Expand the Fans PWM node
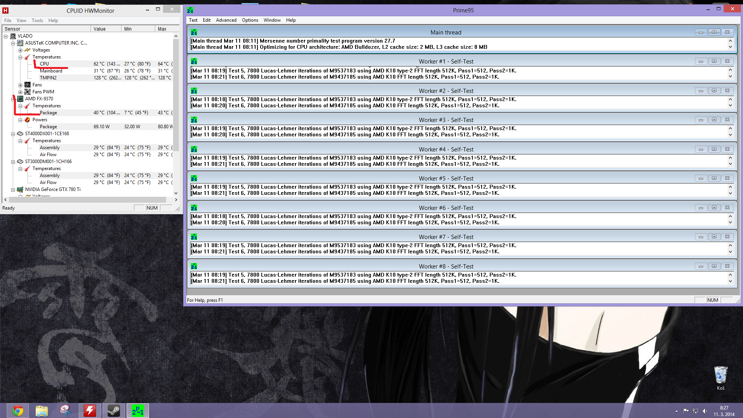 (20, 92)
